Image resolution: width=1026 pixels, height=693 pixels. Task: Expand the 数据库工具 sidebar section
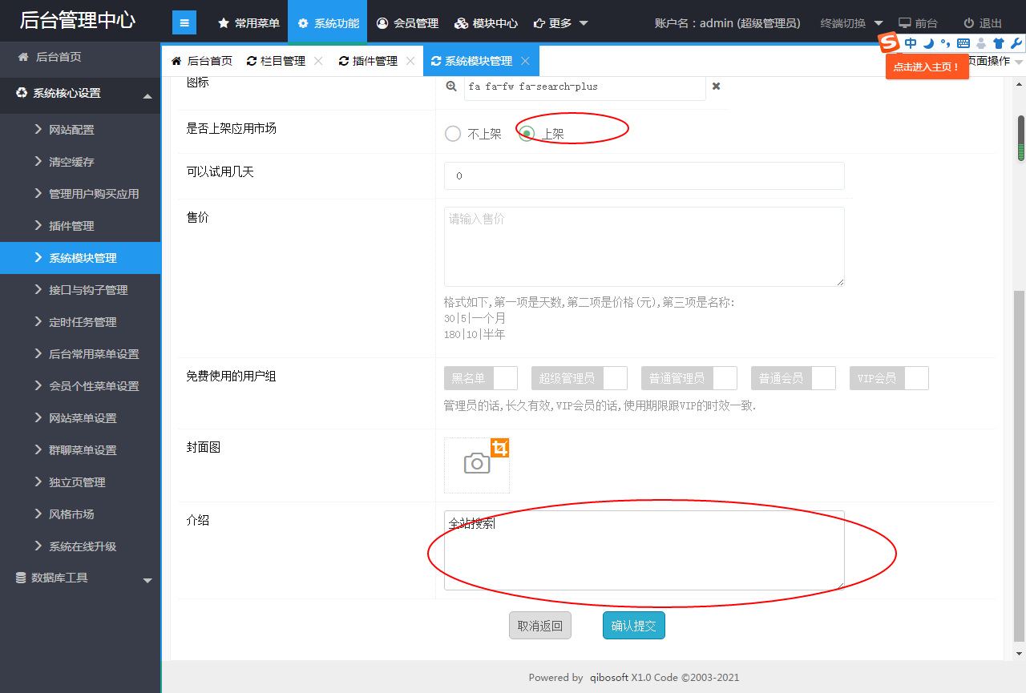tap(147, 580)
